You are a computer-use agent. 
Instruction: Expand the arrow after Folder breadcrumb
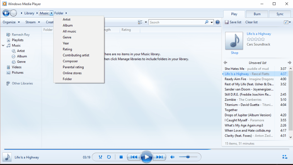coord(66,13)
